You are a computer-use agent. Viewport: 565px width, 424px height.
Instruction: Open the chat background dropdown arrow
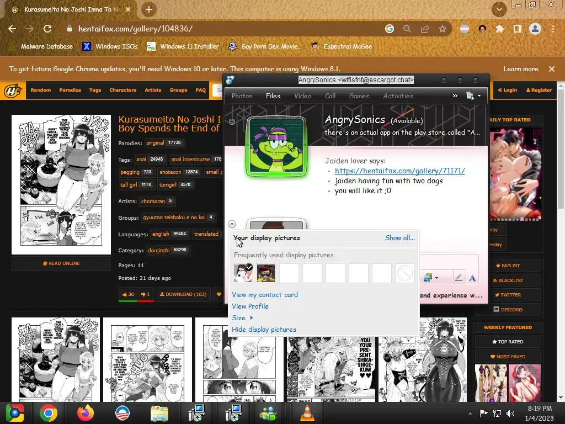click(437, 278)
